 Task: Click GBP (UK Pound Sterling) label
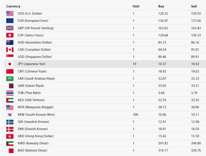(36, 28)
